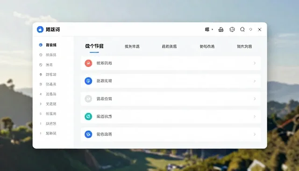Expand chevron on the blue link icon row

click(x=255, y=134)
